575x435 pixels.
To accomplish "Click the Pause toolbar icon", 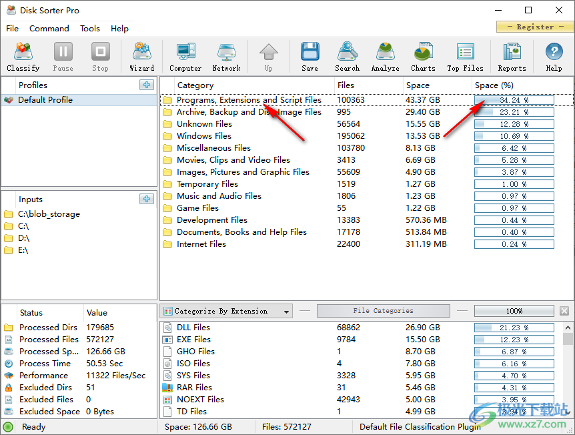I will pyautogui.click(x=63, y=56).
